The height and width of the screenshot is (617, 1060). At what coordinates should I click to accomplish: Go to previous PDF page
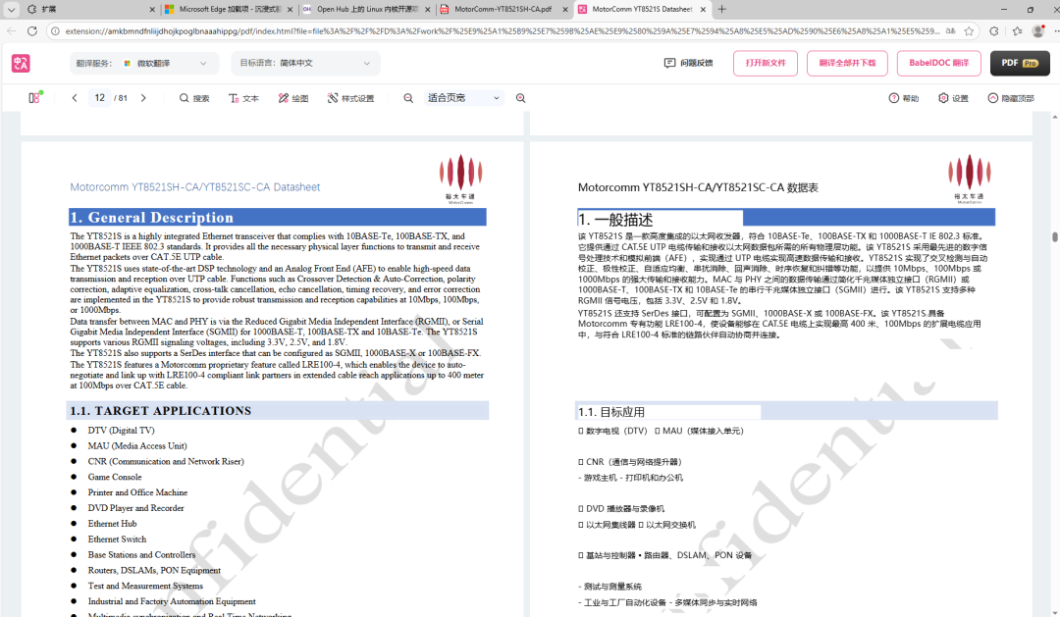click(75, 98)
